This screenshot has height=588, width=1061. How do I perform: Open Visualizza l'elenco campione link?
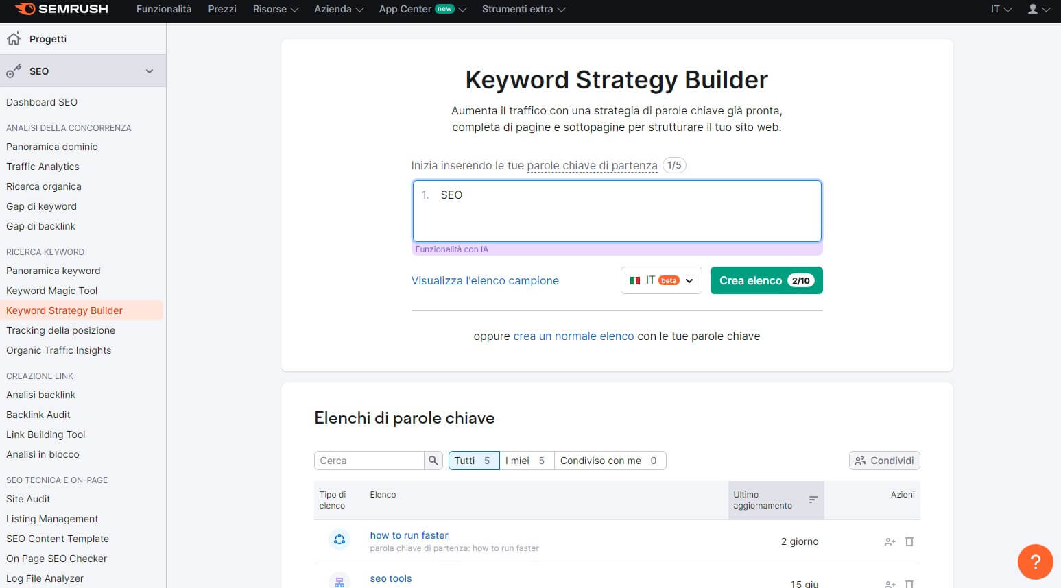(485, 280)
